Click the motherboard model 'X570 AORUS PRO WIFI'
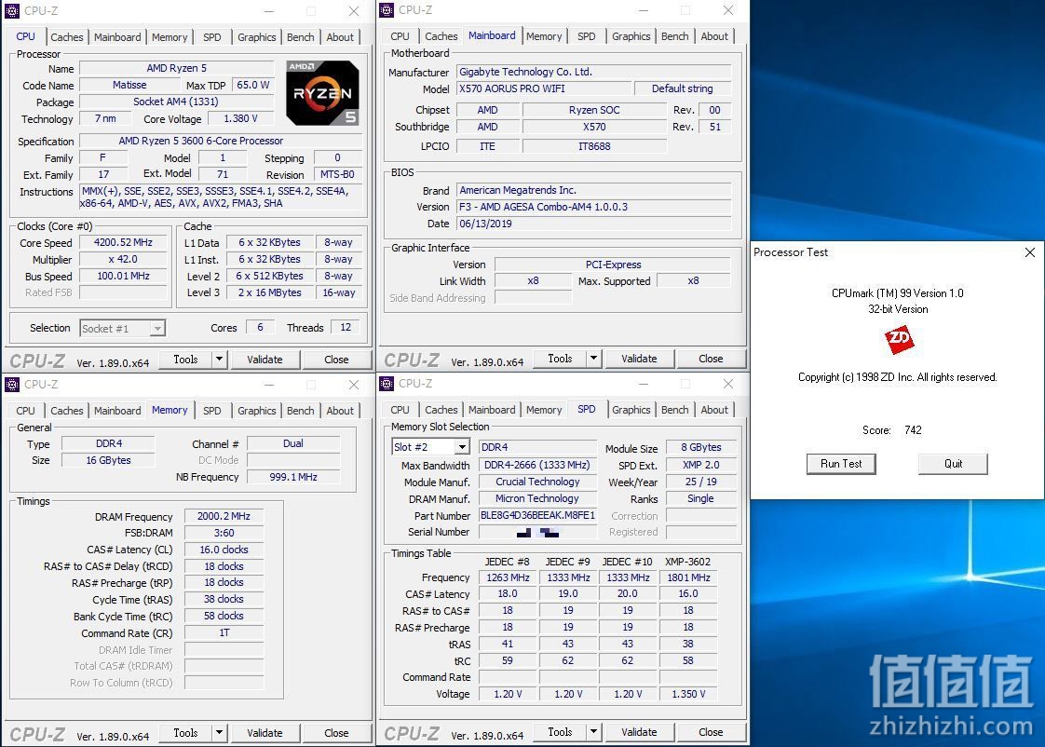The height and width of the screenshot is (747, 1045). (x=512, y=88)
